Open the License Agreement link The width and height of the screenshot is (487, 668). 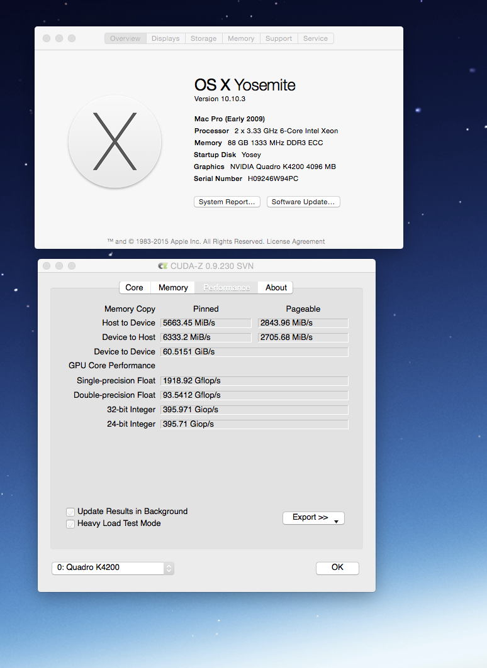pyautogui.click(x=296, y=241)
